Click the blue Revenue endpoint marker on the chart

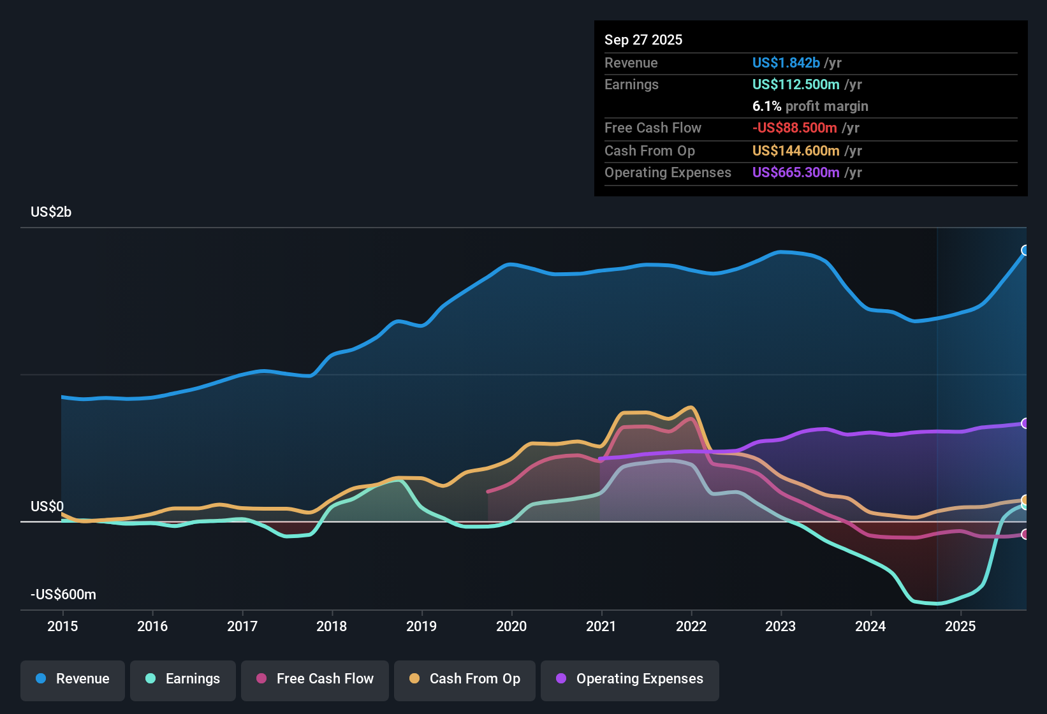[1025, 251]
